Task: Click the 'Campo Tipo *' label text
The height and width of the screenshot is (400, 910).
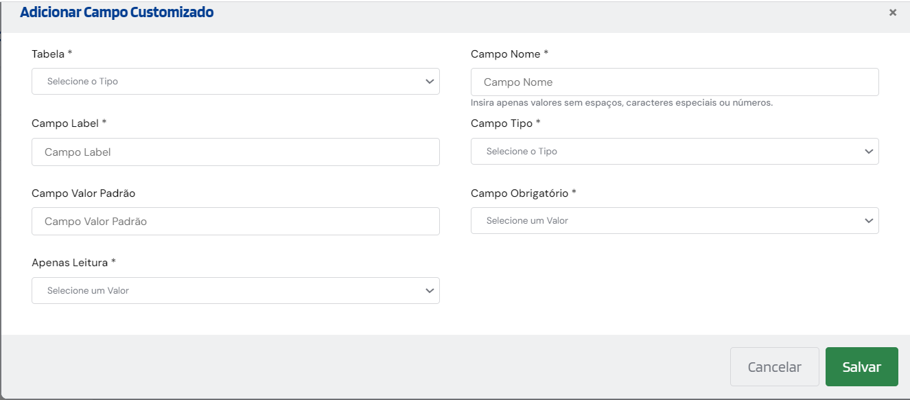Action: [506, 123]
